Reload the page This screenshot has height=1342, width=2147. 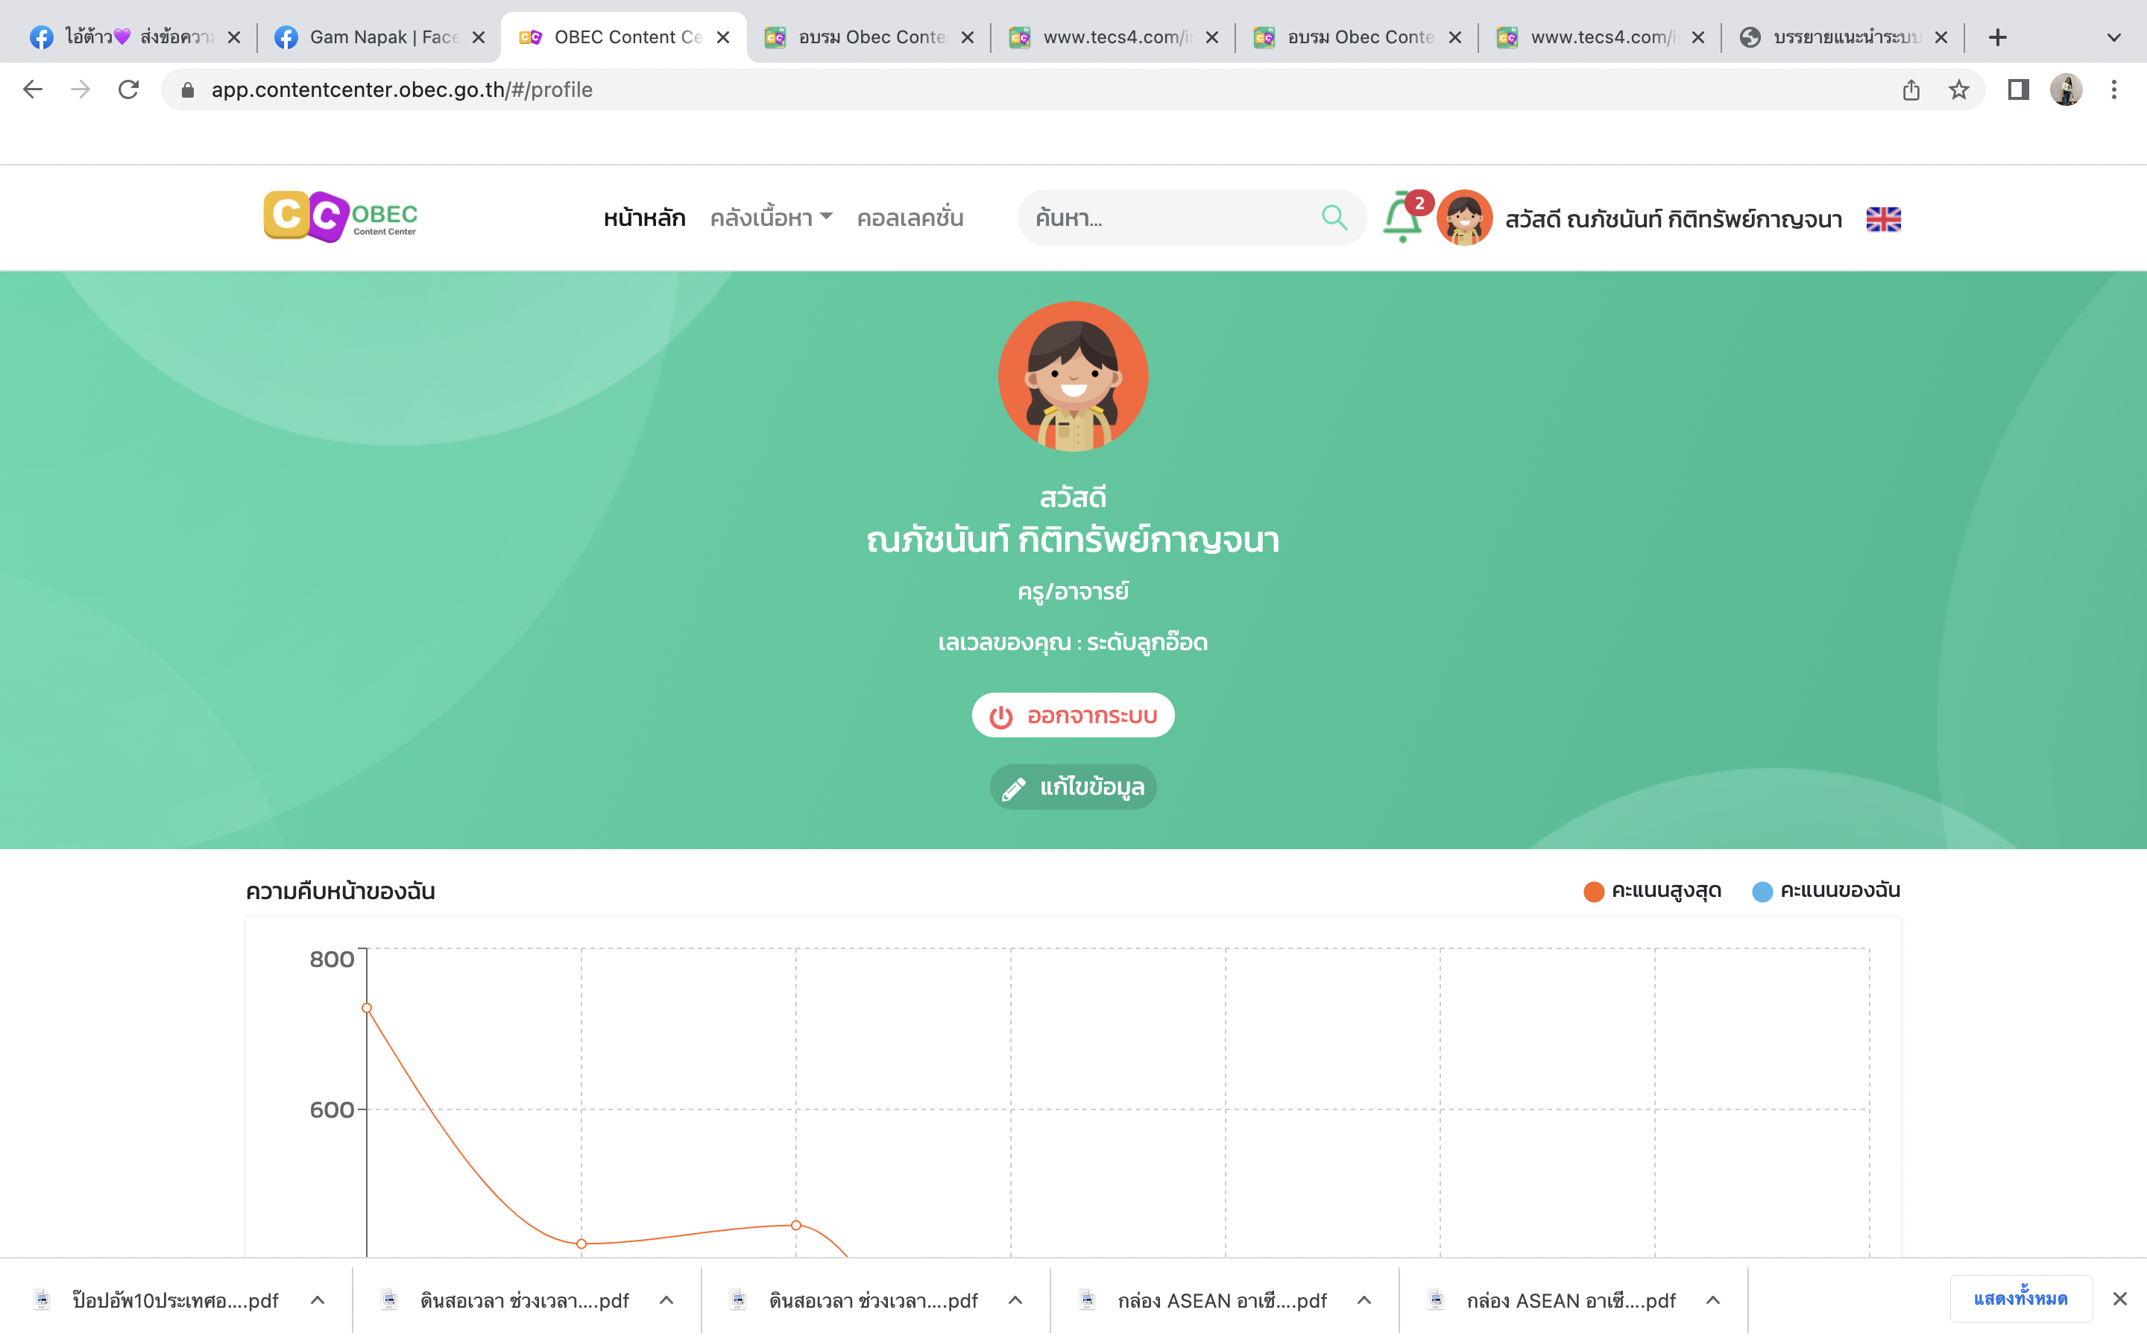[129, 89]
